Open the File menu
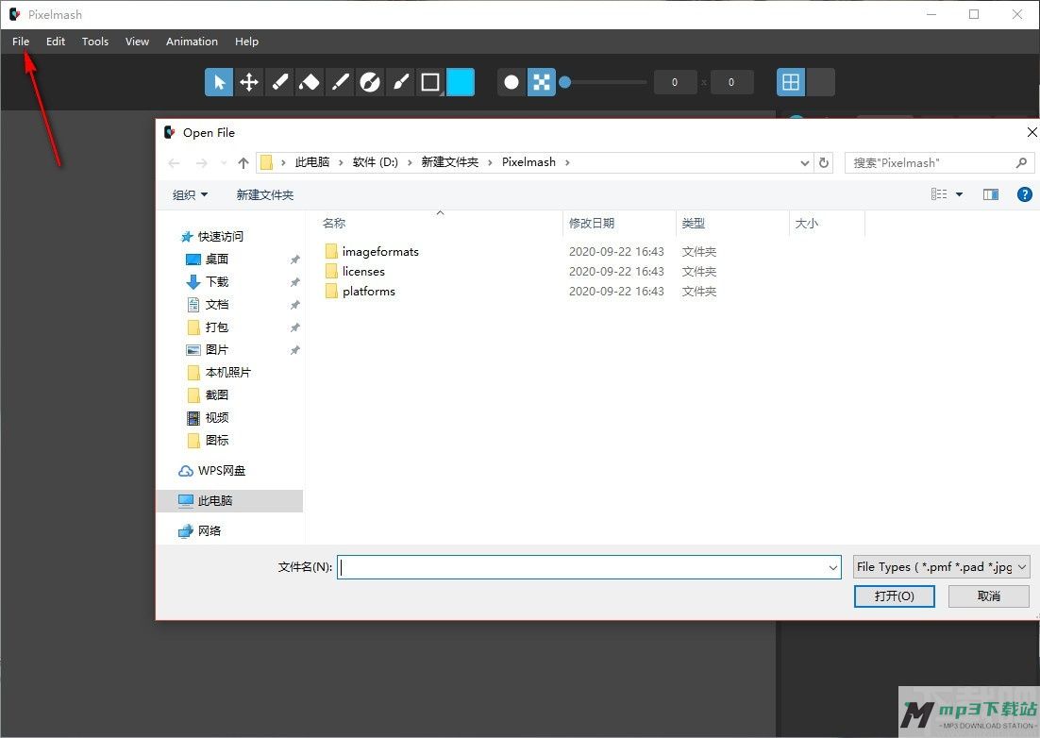Viewport: 1040px width, 738px height. coord(21,42)
